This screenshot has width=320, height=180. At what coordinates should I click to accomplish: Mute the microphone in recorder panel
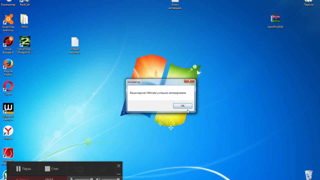(x=71, y=179)
